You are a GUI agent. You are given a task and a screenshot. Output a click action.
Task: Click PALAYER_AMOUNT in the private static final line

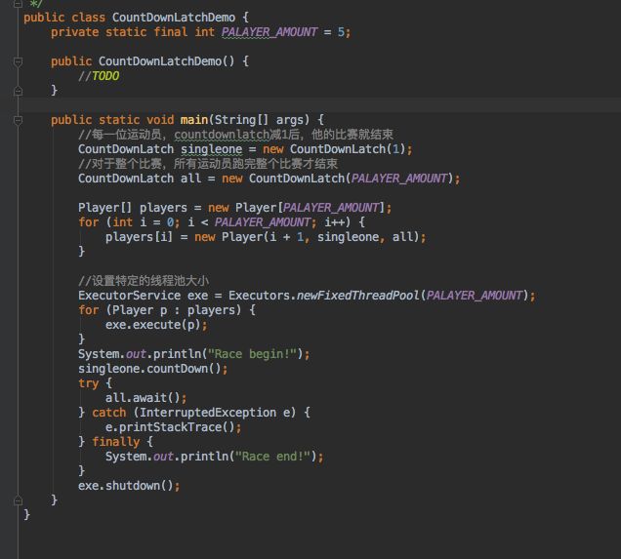click(x=269, y=32)
